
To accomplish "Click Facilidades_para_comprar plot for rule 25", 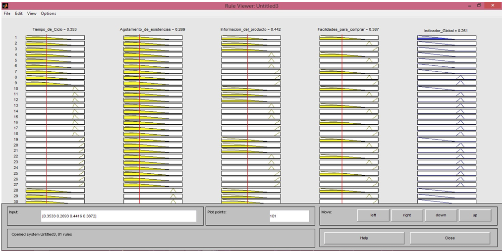I will click(349, 173).
